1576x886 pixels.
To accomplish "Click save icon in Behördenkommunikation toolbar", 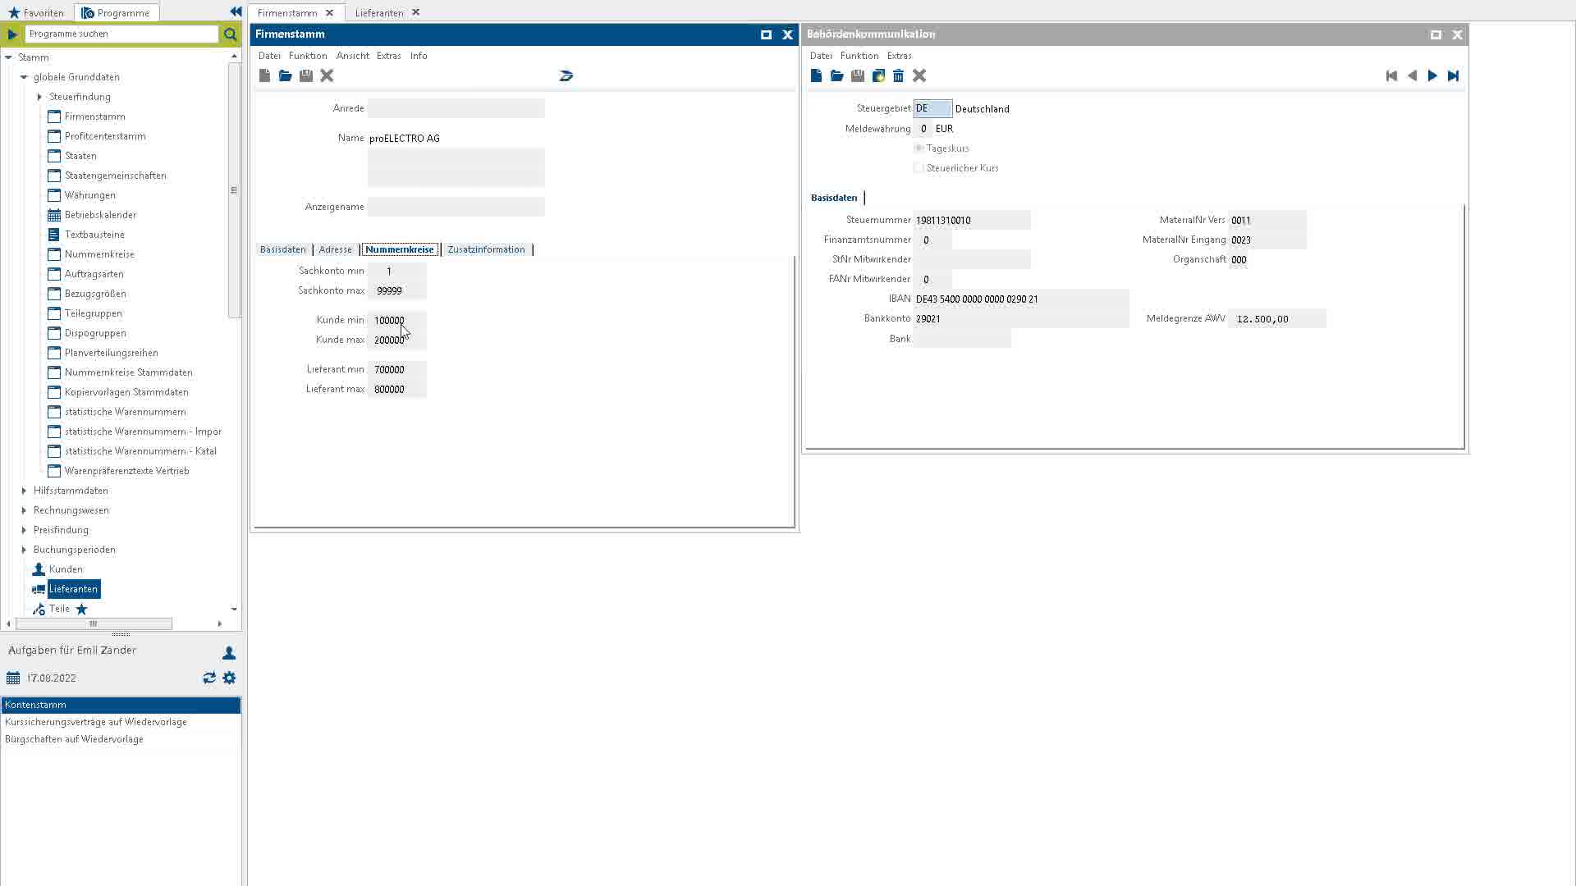I will (x=858, y=75).
